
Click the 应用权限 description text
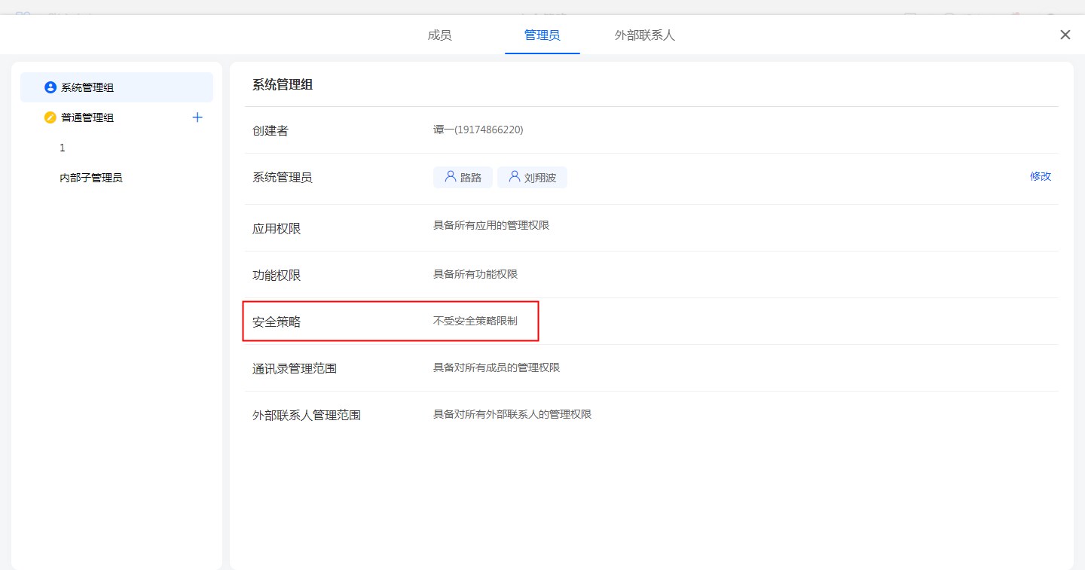point(491,225)
